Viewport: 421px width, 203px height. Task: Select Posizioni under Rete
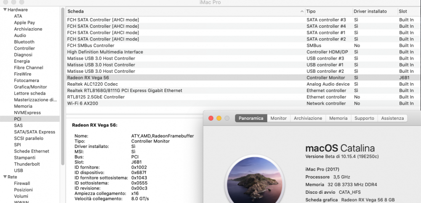(x=23, y=190)
